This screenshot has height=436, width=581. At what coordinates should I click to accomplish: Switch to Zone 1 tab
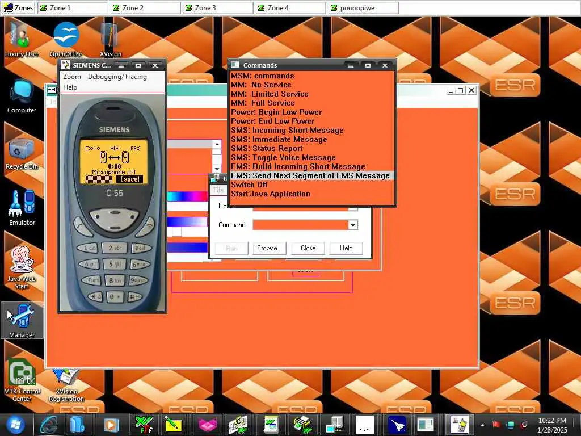click(73, 8)
